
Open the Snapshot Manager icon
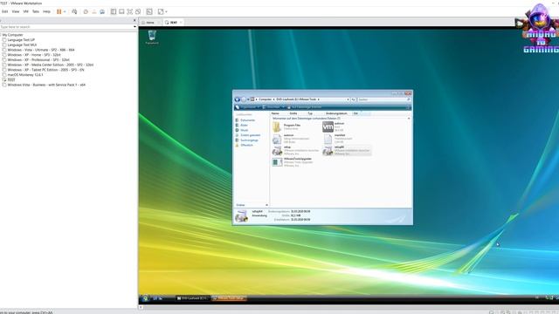click(102, 11)
